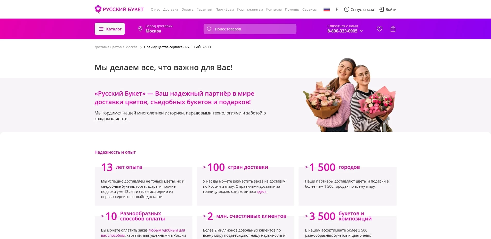Expand the phone number contact dropdown
Screen dimensions: 491x239
pos(361,31)
